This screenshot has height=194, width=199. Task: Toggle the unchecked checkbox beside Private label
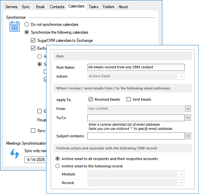coord(39,111)
